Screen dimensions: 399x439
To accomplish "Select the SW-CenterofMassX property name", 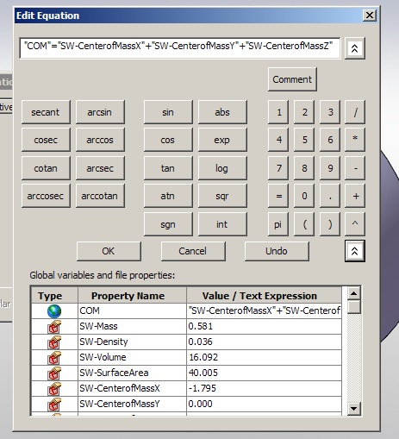I will click(132, 388).
